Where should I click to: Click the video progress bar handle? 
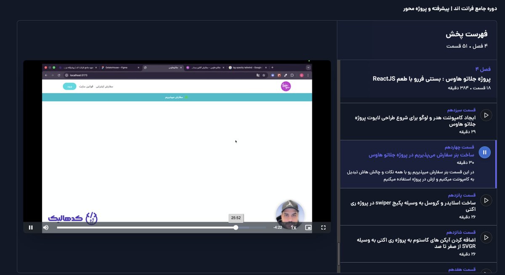(236, 227)
